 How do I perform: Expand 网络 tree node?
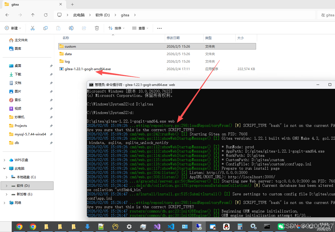4,203
